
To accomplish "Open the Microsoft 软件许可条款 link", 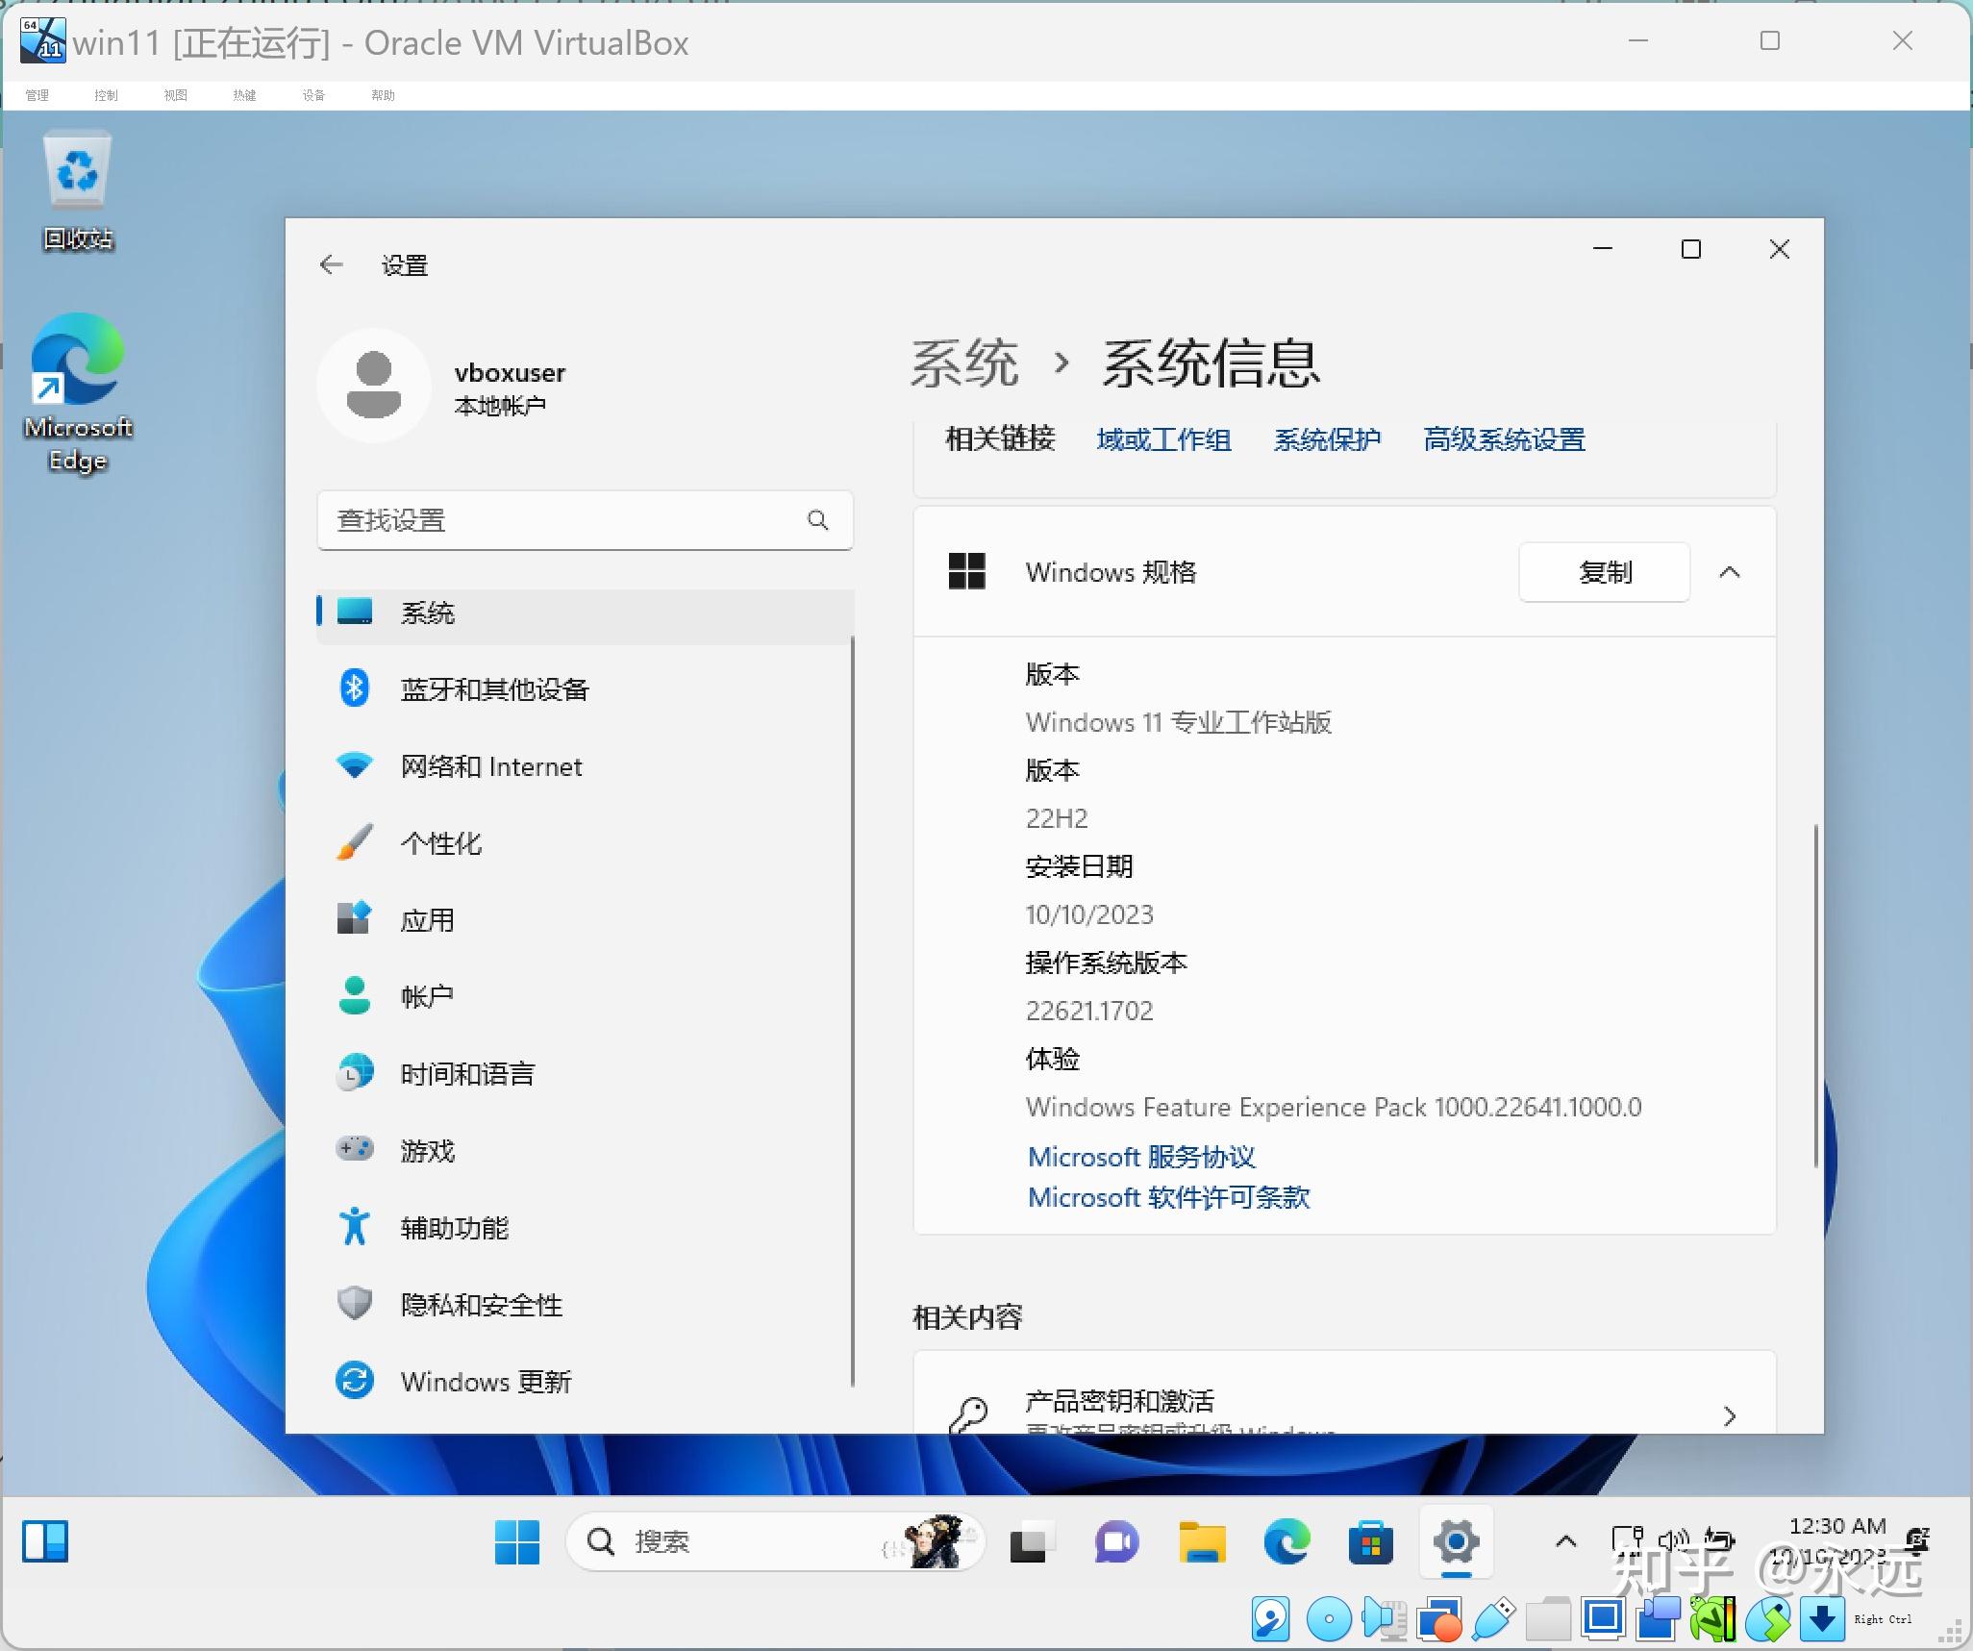I will 1168,1197.
